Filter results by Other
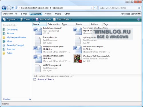The image size is (143, 107). [x=67, y=14]
